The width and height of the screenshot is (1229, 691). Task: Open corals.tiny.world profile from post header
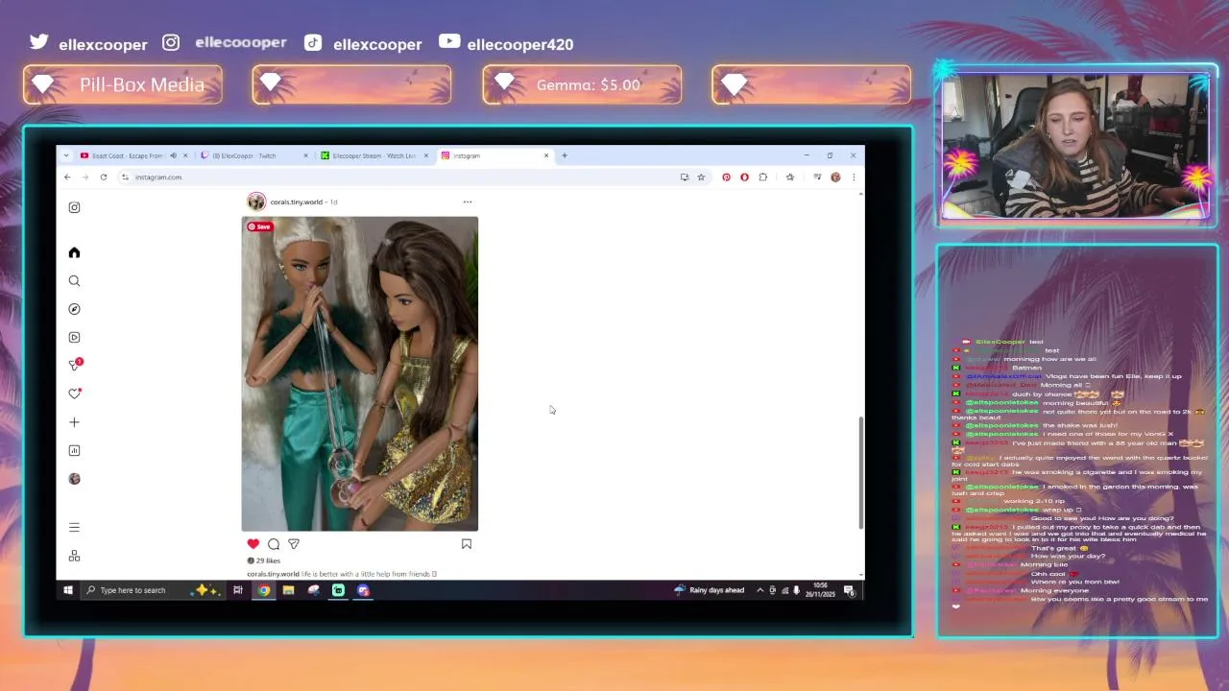pos(297,203)
